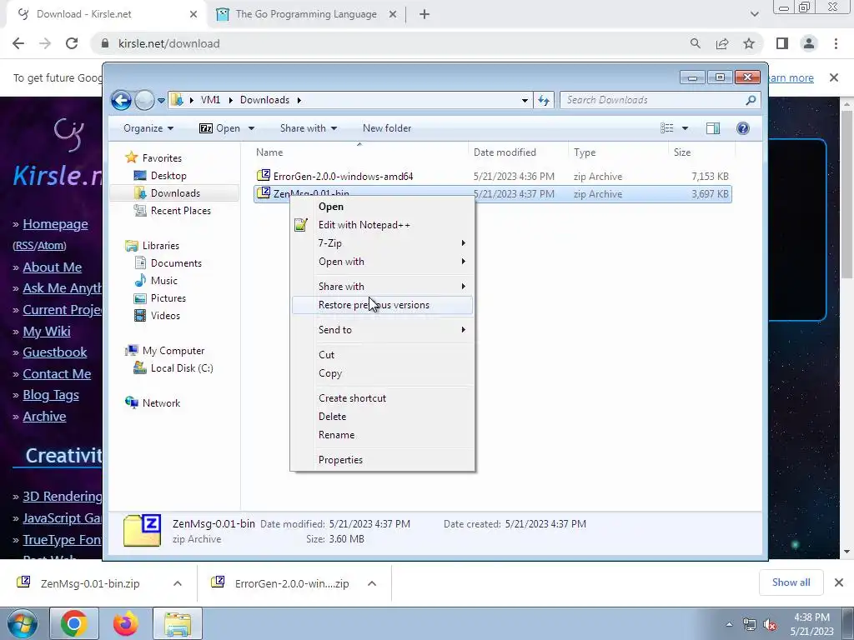
Task: Choose Open in the context menu
Action: (382, 207)
